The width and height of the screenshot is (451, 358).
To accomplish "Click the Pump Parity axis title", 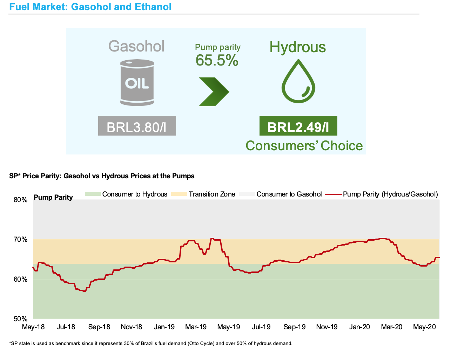I will click(x=53, y=197).
